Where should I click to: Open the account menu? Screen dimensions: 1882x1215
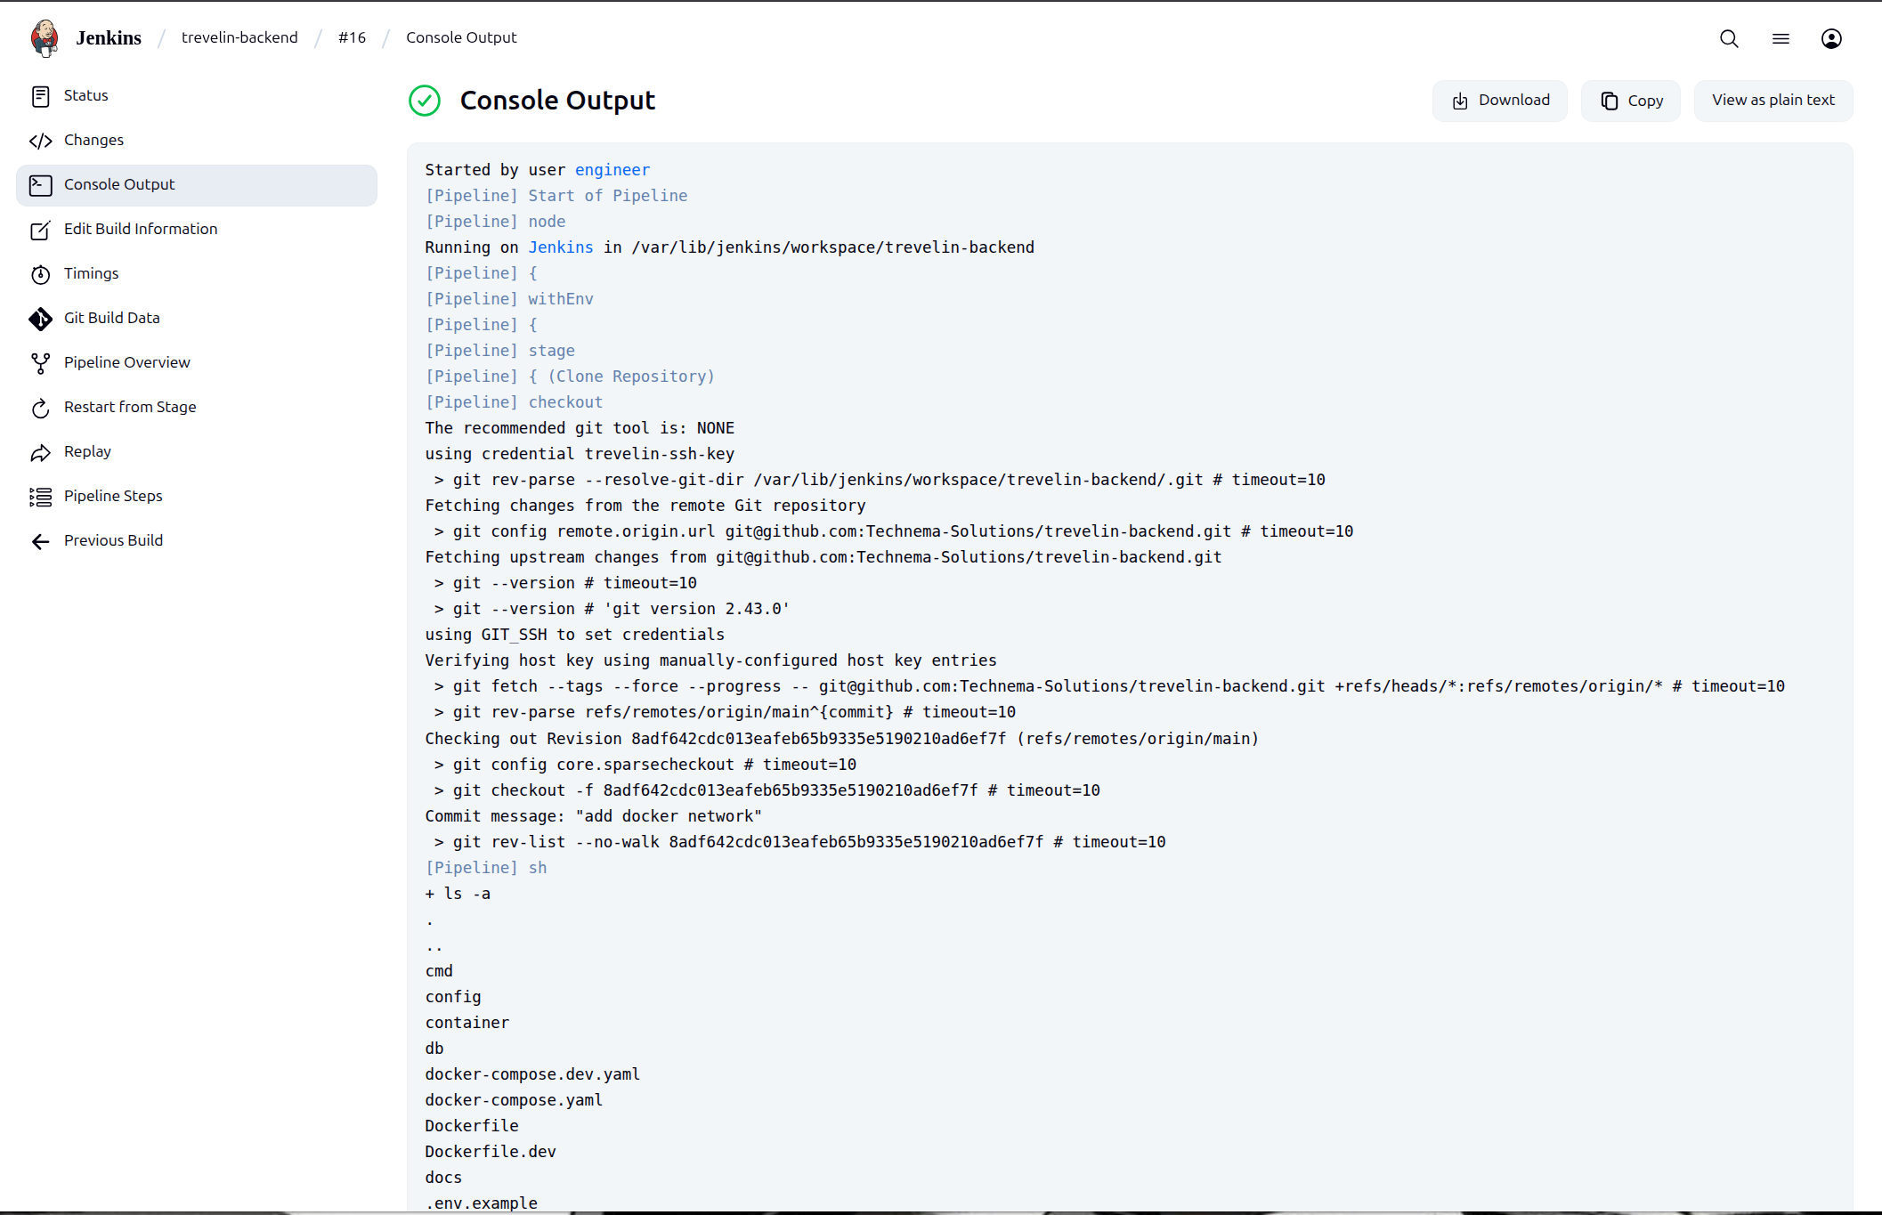pyautogui.click(x=1831, y=38)
